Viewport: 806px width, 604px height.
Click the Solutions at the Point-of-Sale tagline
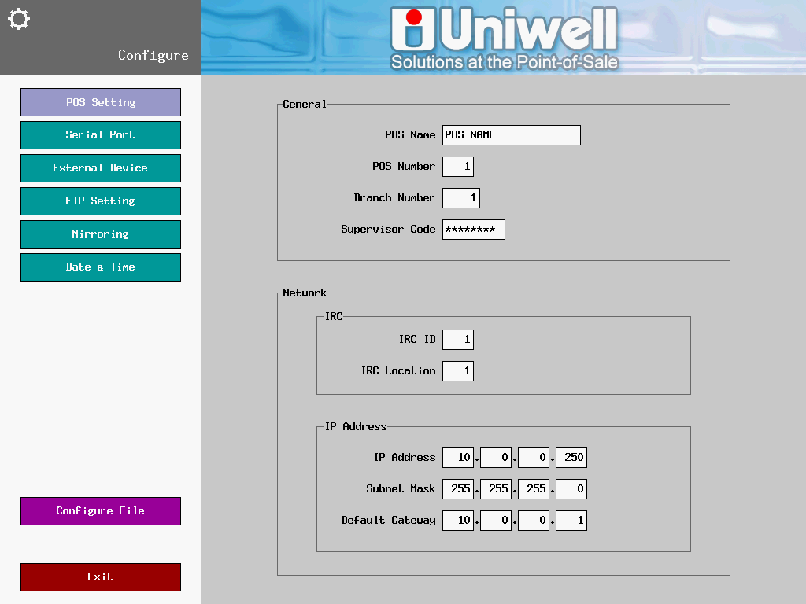(505, 62)
